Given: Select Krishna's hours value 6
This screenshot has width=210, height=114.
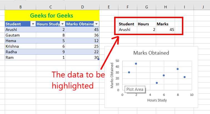Looking at the screenshot, I should point(51,46).
